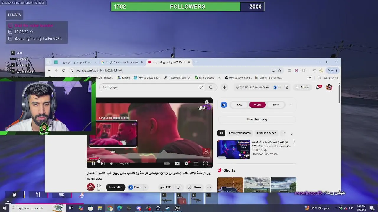Select the From your search chip
Image resolution: width=378 pixels, height=212 pixels.
(240, 133)
